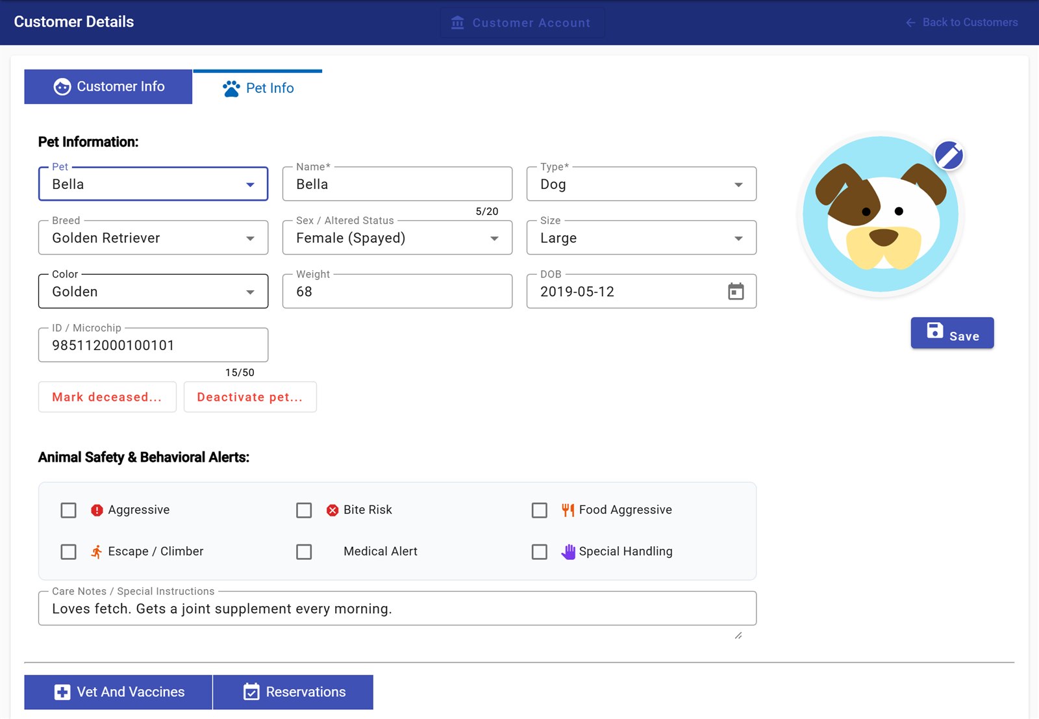Click the fork and knife Food Aggressive icon
Image resolution: width=1039 pixels, height=719 pixels.
(x=568, y=511)
